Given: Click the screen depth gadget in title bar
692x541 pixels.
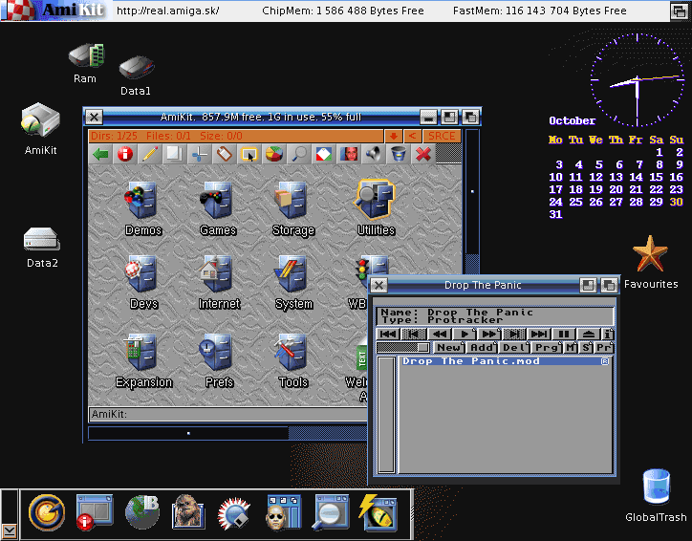Looking at the screenshot, I should 680,11.
